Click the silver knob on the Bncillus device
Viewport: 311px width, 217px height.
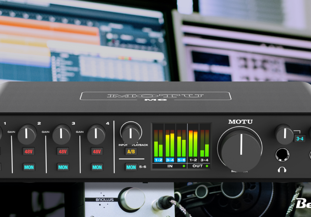point(132,199)
